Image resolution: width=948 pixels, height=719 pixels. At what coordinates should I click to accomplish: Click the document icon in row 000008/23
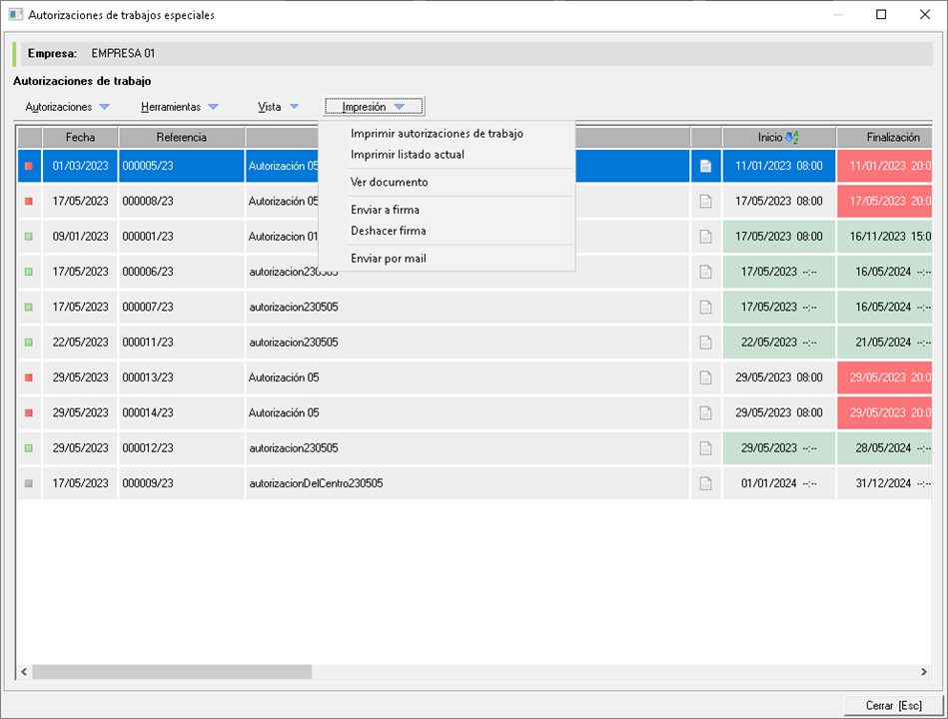(x=705, y=202)
